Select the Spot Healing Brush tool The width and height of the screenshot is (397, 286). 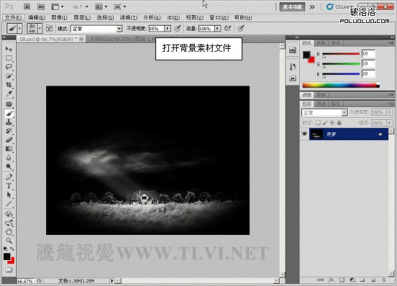click(x=9, y=104)
